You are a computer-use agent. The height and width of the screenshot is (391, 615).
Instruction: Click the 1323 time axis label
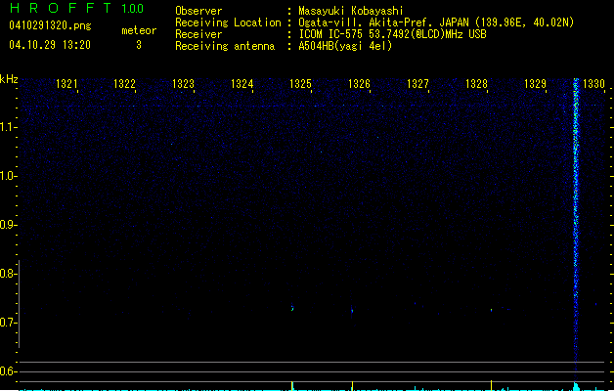[x=183, y=84]
